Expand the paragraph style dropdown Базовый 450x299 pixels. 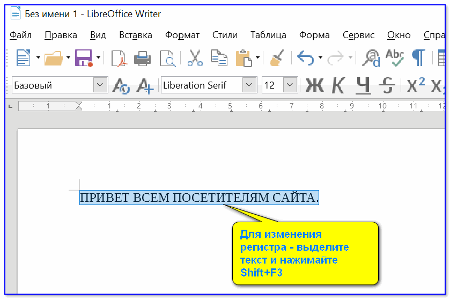pos(100,85)
